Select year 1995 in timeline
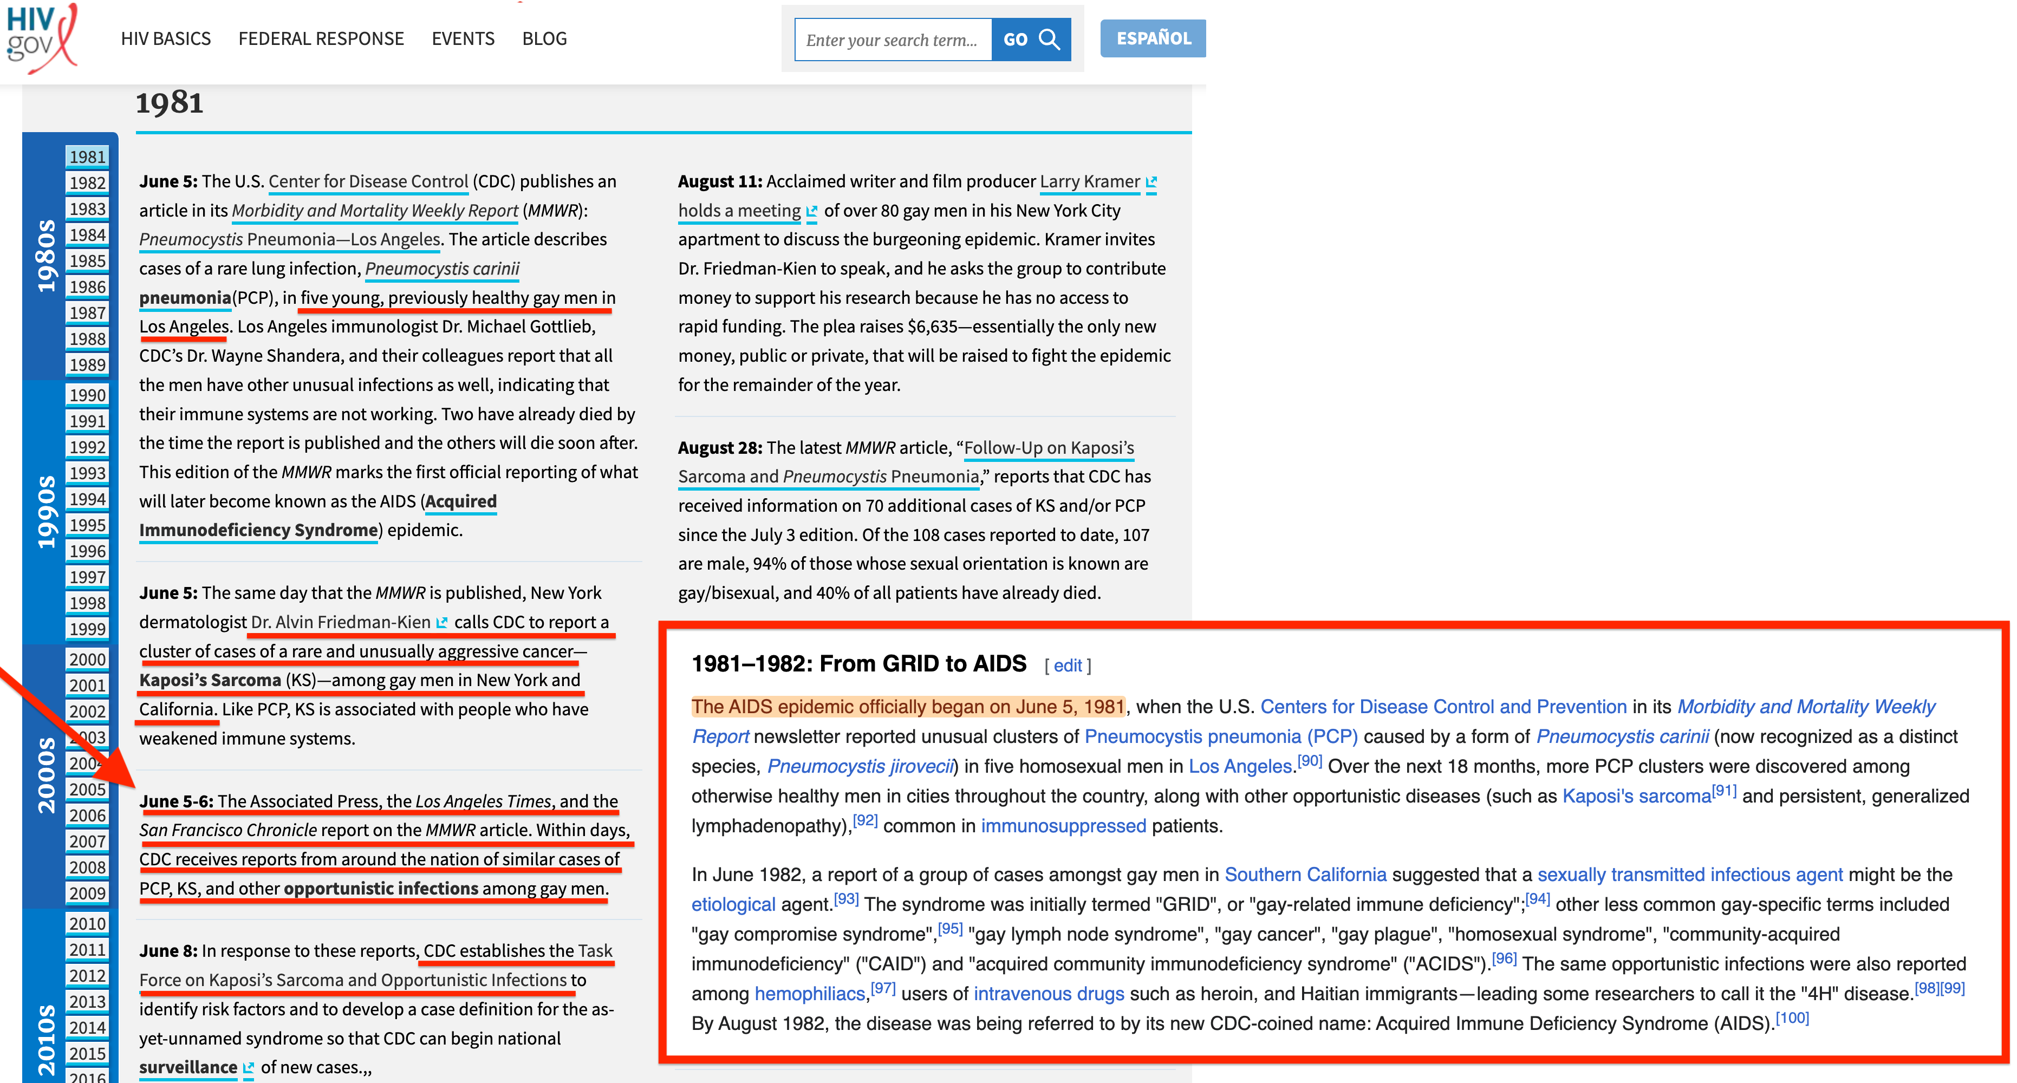 (87, 525)
